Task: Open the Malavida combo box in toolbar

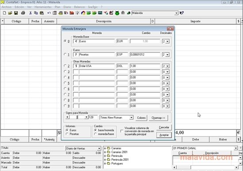Action: [176, 13]
